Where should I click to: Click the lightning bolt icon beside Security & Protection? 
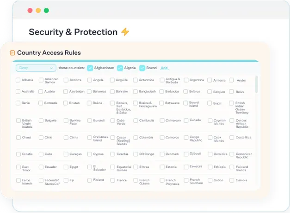(125, 32)
